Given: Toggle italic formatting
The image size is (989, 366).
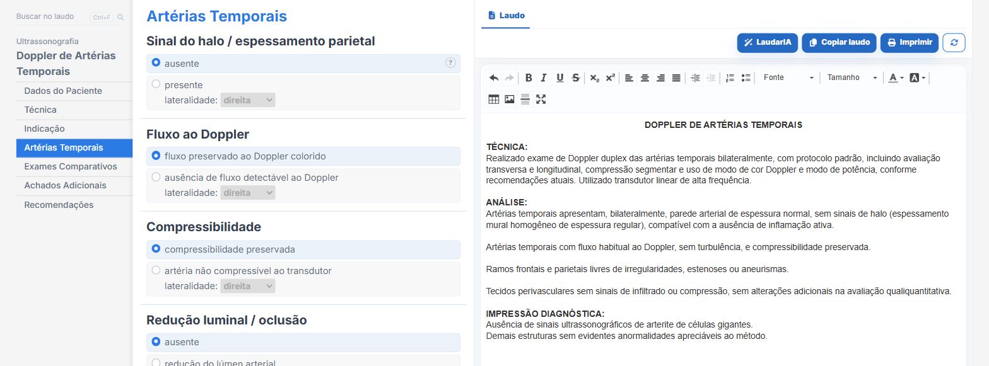Looking at the screenshot, I should 543,77.
